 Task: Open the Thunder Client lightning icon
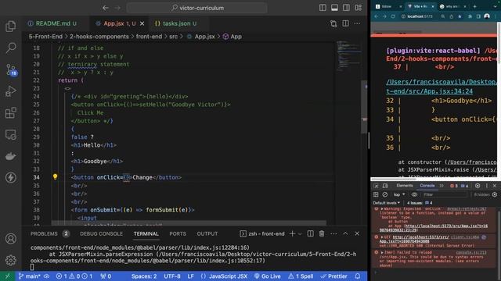[10, 178]
